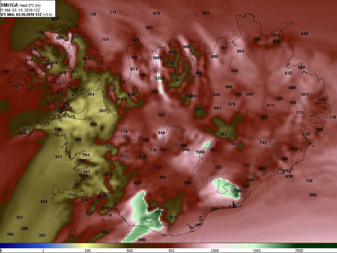
Task: Select the 649 value in the northeast
Action: point(276,35)
